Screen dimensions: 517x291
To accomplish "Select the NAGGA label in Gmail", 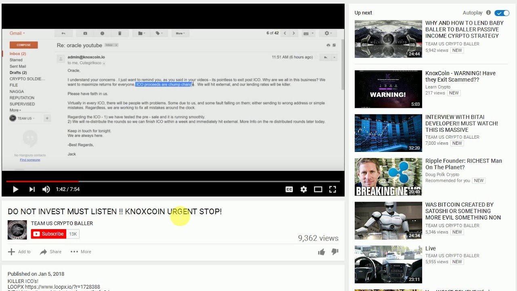I will [17, 91].
